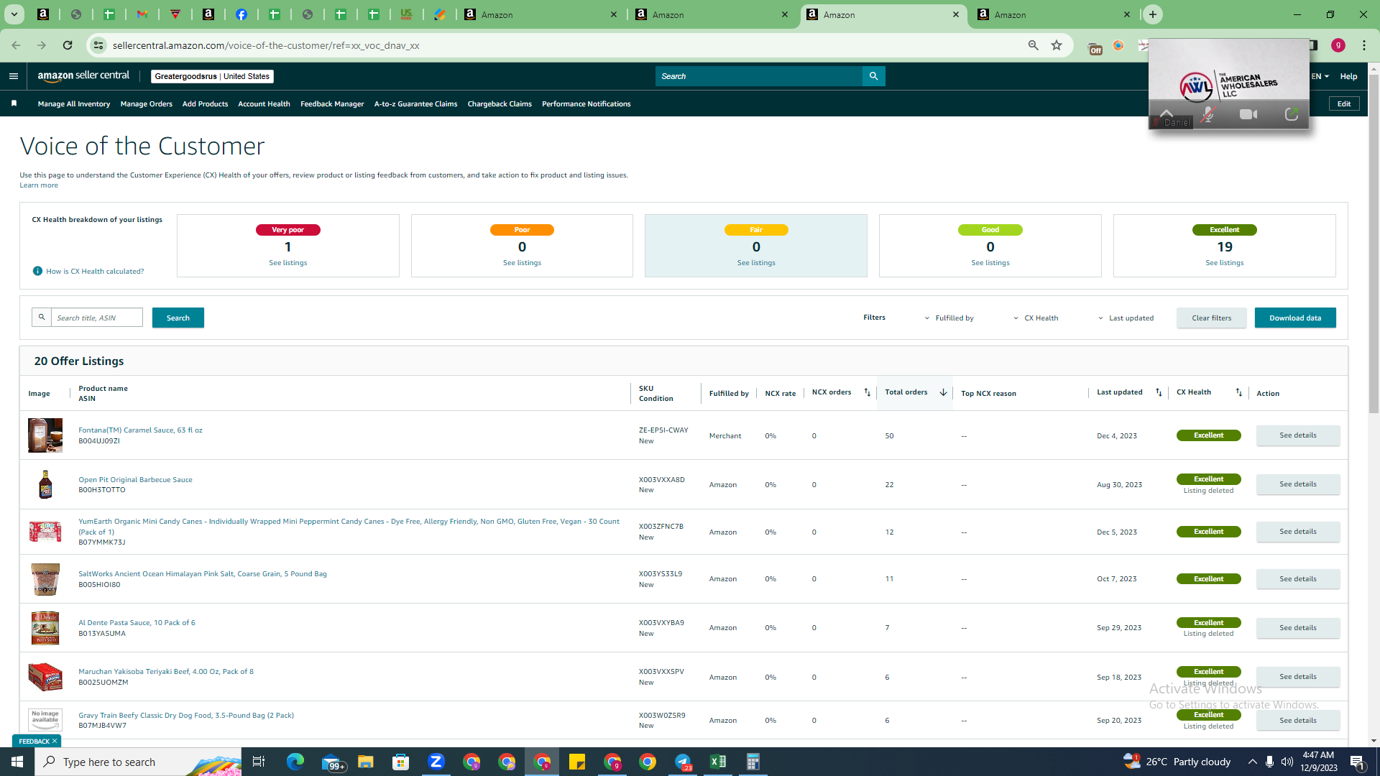Viewport: 1380px width, 776px height.
Task: Click the browser address bar URL
Action: (x=266, y=45)
